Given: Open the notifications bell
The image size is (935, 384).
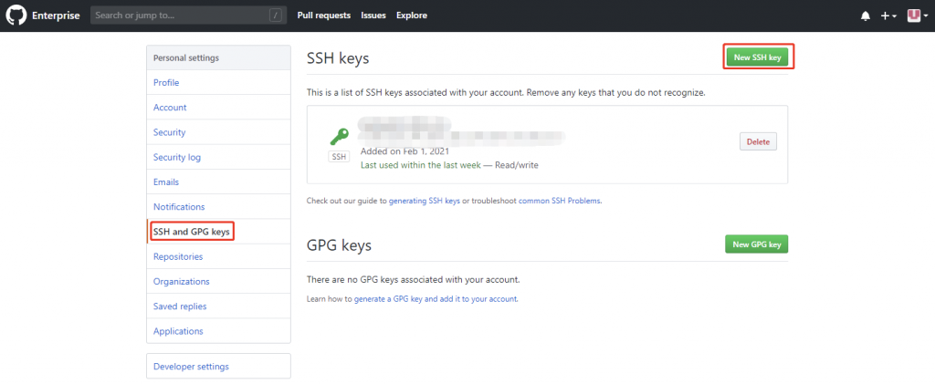Looking at the screenshot, I should pos(866,16).
